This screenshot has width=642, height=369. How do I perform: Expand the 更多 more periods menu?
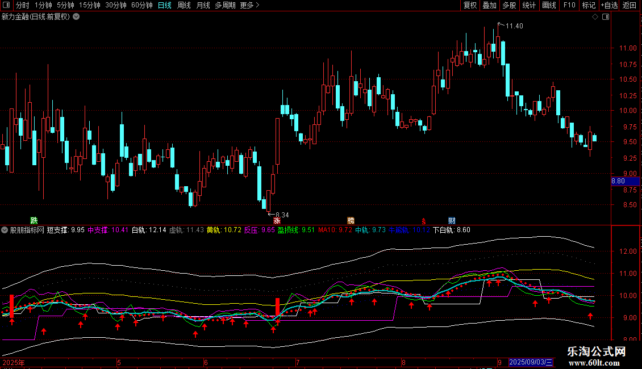tap(249, 5)
